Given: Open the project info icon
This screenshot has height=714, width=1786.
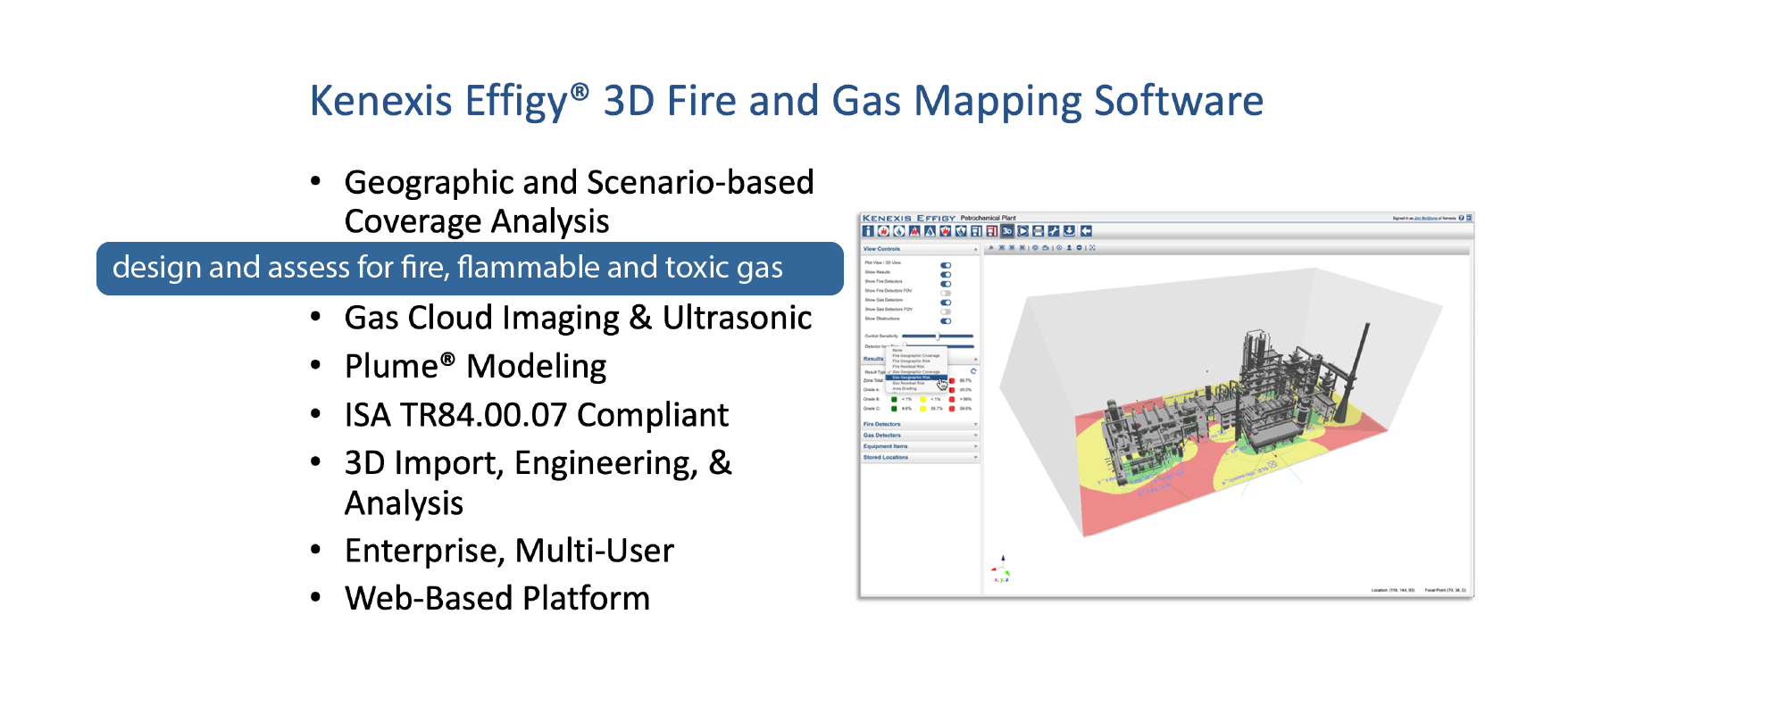Looking at the screenshot, I should tap(868, 231).
